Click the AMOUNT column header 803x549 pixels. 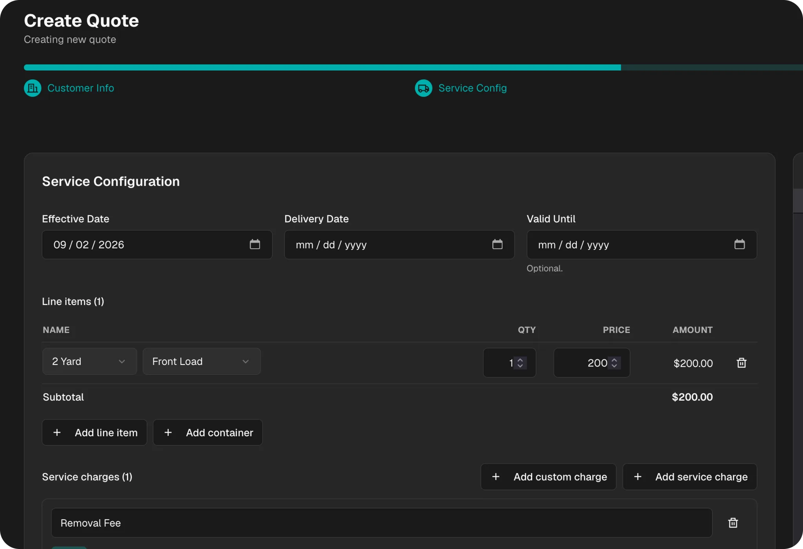coord(692,330)
